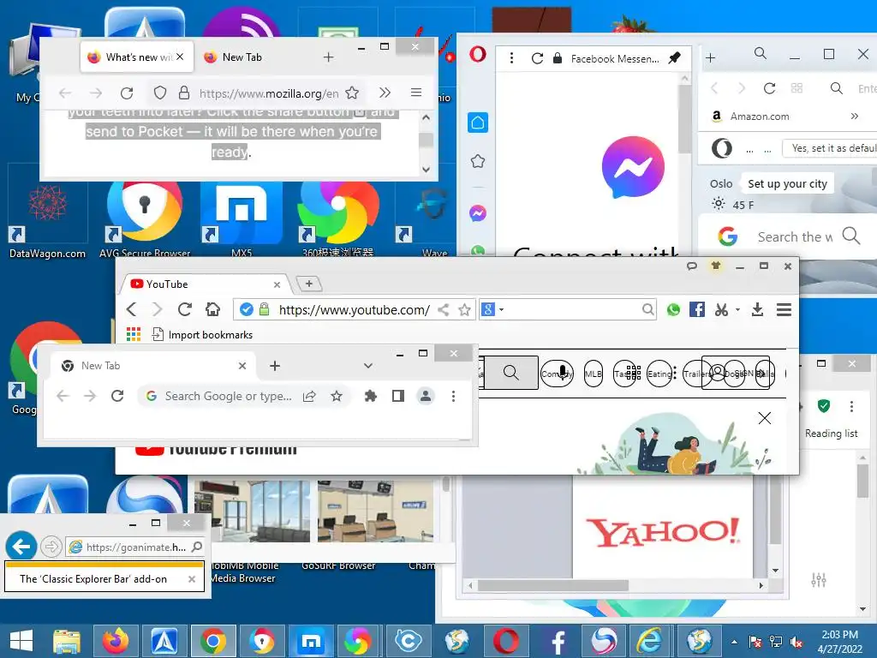Open Chrome three-dots menu
Screen dimensions: 877x658
[454, 396]
